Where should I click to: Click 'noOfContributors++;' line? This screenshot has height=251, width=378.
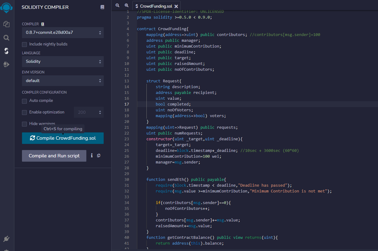tap(187, 208)
